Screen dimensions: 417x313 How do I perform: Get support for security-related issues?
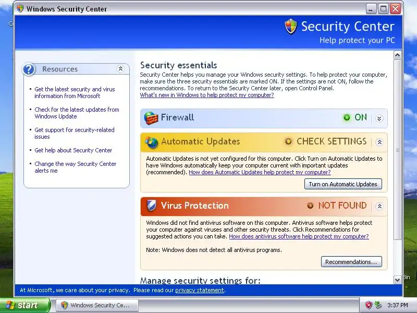click(x=75, y=134)
